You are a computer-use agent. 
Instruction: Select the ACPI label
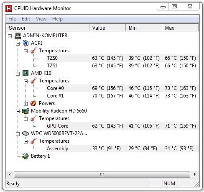[x=36, y=43]
